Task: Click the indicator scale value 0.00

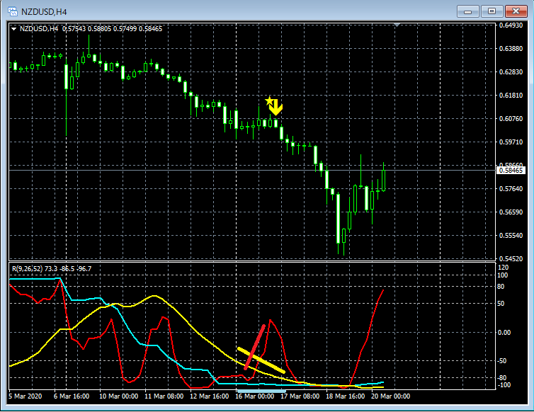Action: [504, 332]
